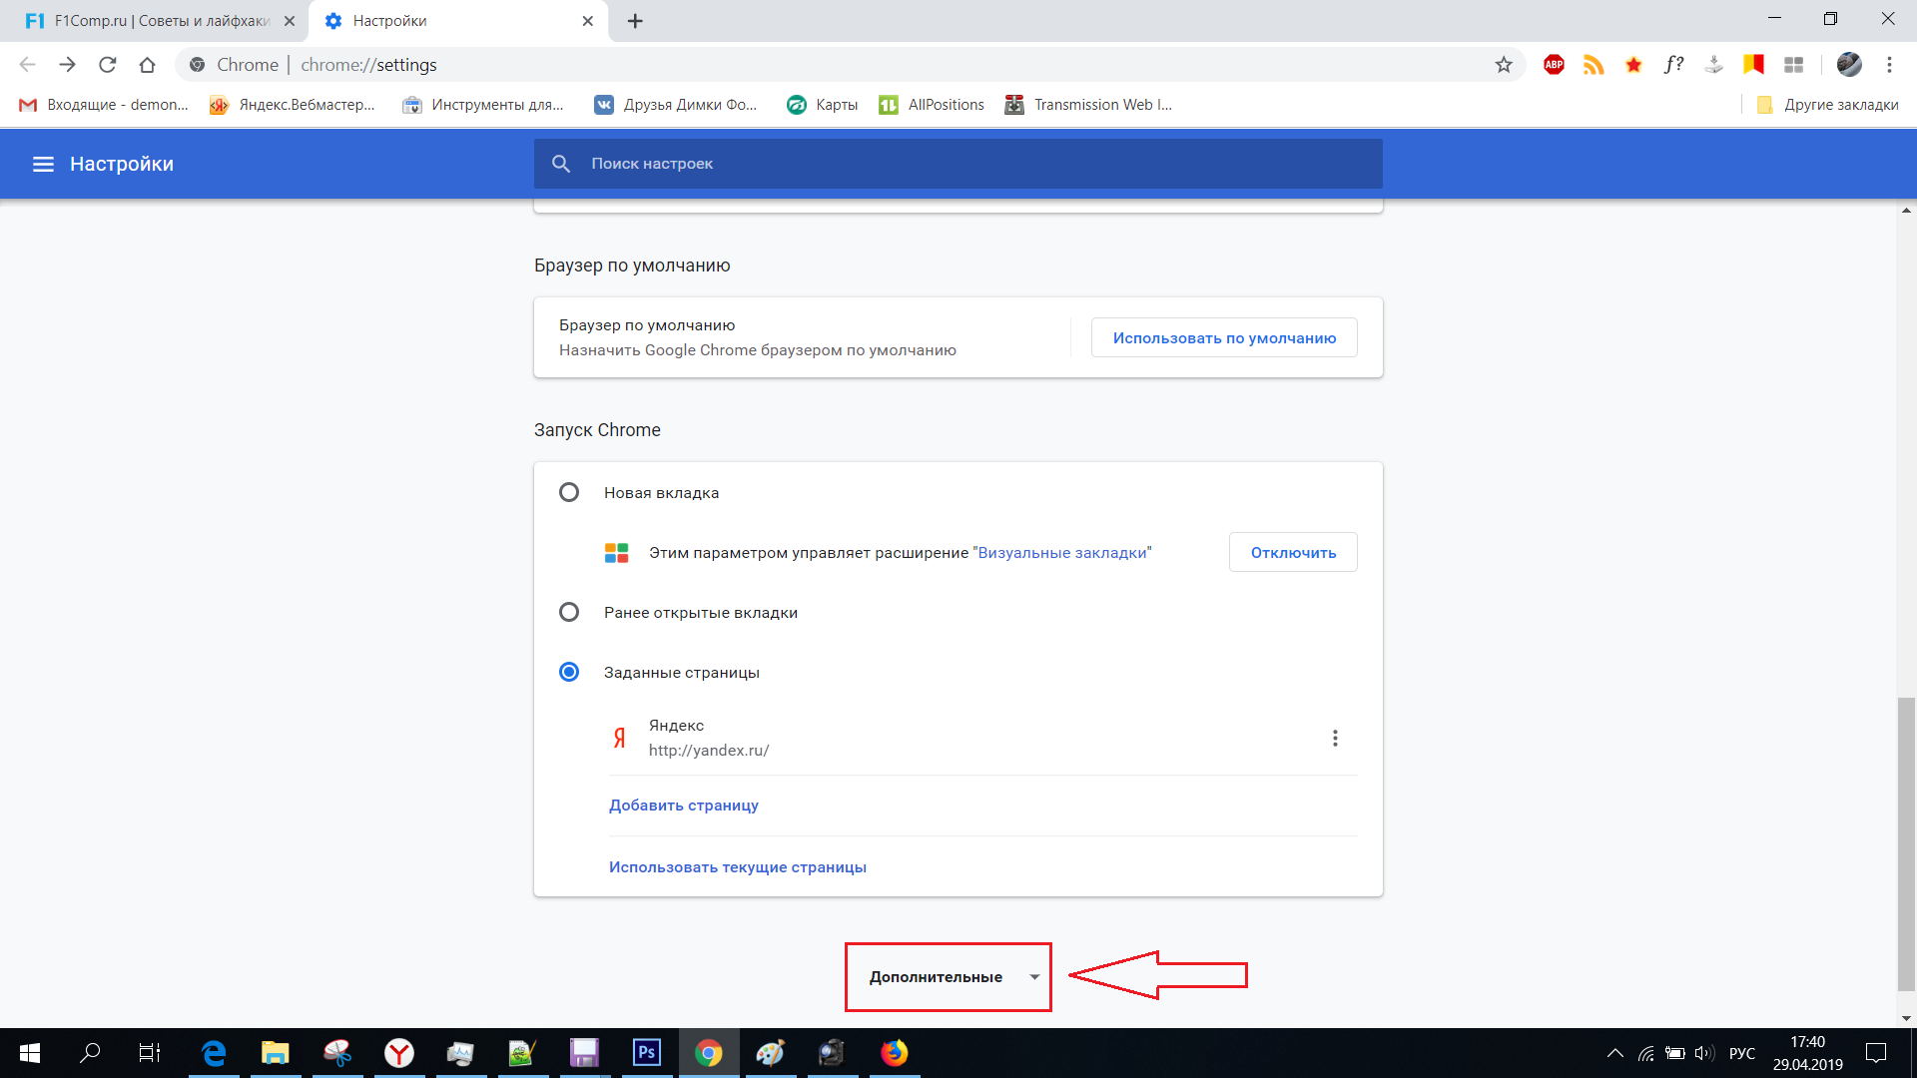Select the Новая вкладка radio option

pos(569,493)
